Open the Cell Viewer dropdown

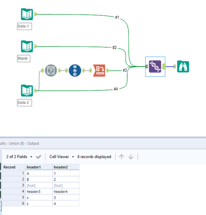62,157
